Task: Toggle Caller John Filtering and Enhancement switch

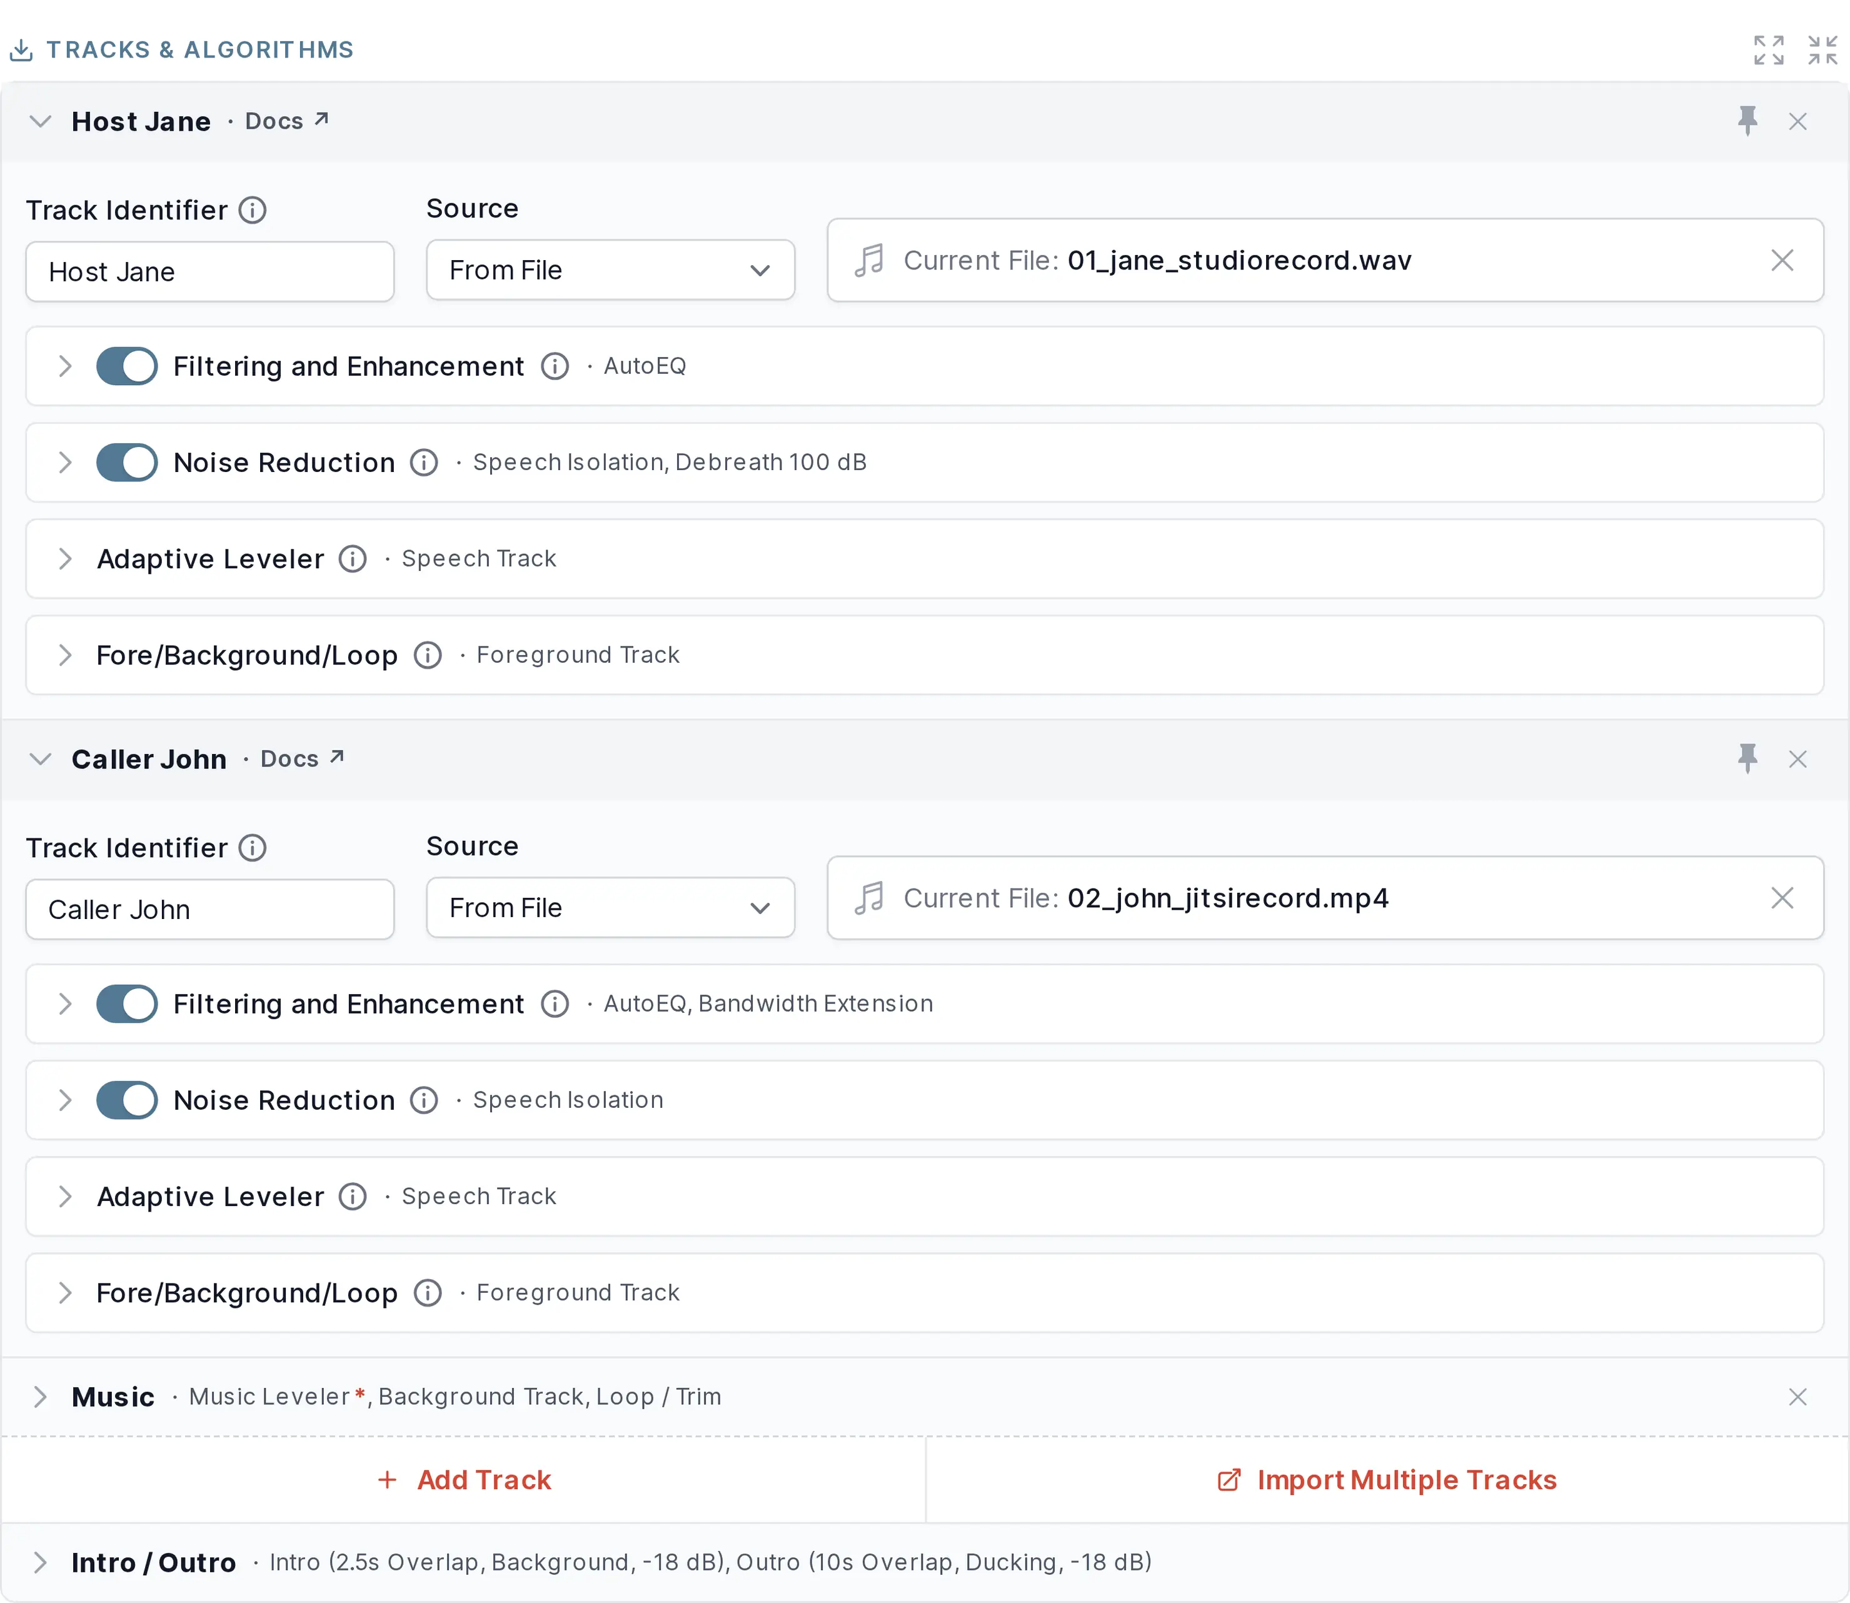Action: (x=127, y=1003)
